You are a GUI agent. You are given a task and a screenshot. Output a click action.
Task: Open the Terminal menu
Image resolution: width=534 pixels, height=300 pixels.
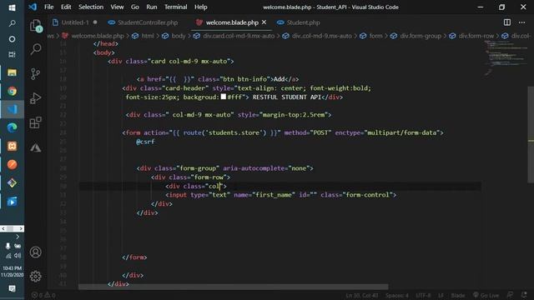[x=176, y=7]
